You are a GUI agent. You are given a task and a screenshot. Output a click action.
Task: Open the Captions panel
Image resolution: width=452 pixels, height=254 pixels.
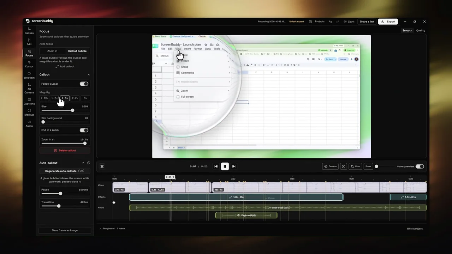pyautogui.click(x=29, y=102)
